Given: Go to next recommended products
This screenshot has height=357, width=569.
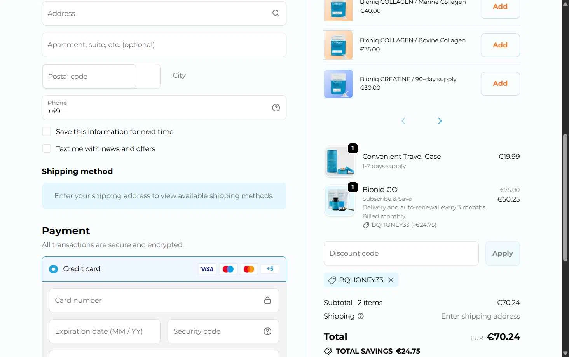Looking at the screenshot, I should (440, 121).
